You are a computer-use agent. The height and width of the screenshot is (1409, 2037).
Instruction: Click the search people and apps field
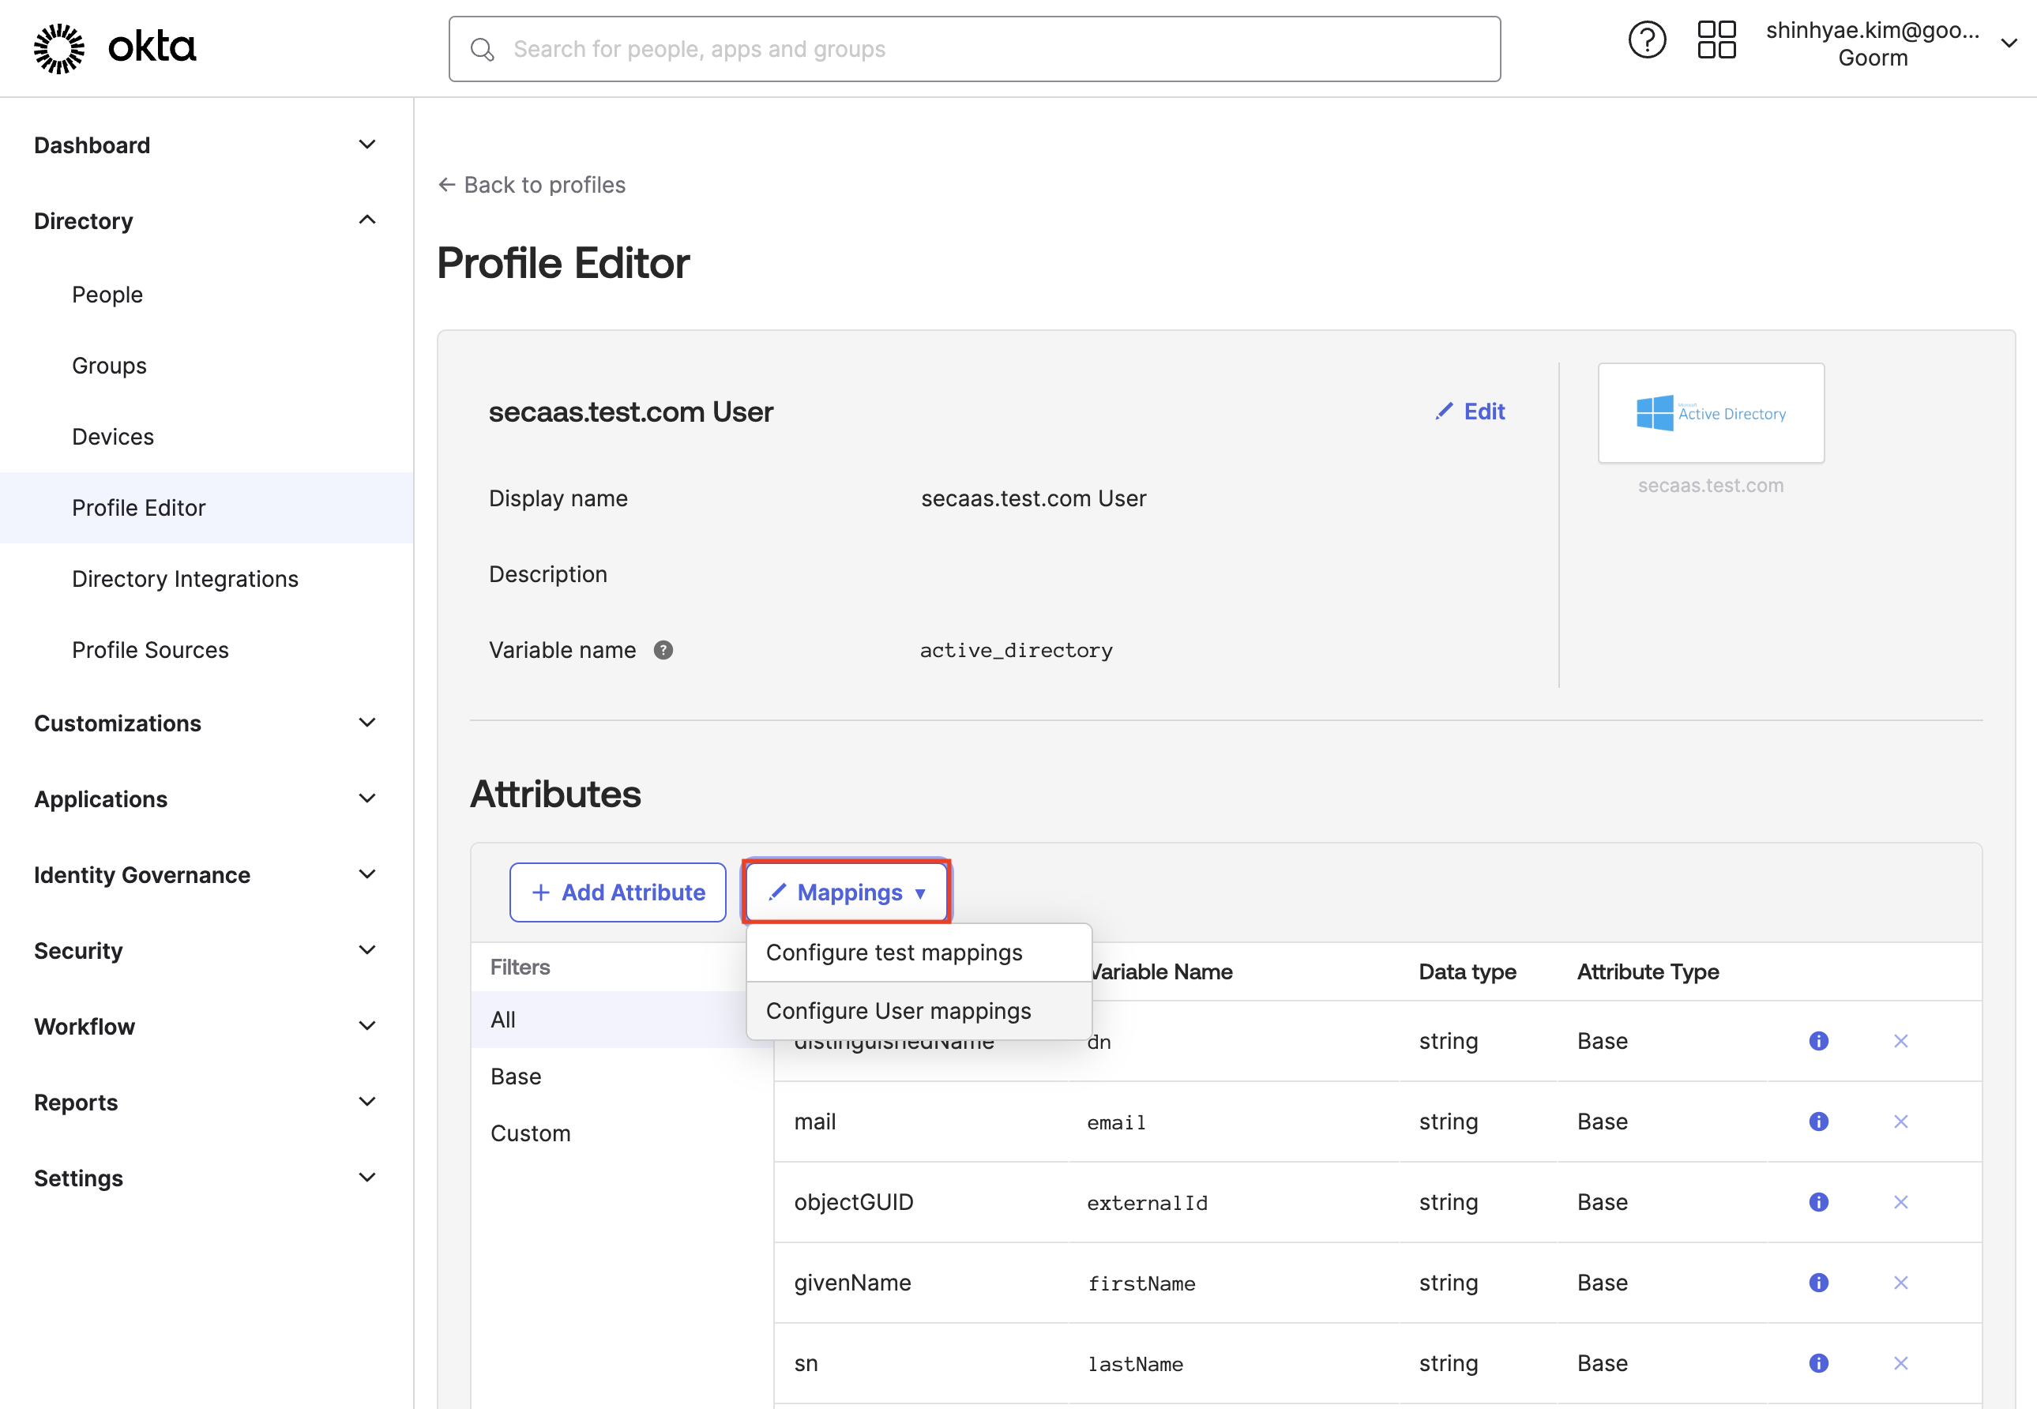974,50
